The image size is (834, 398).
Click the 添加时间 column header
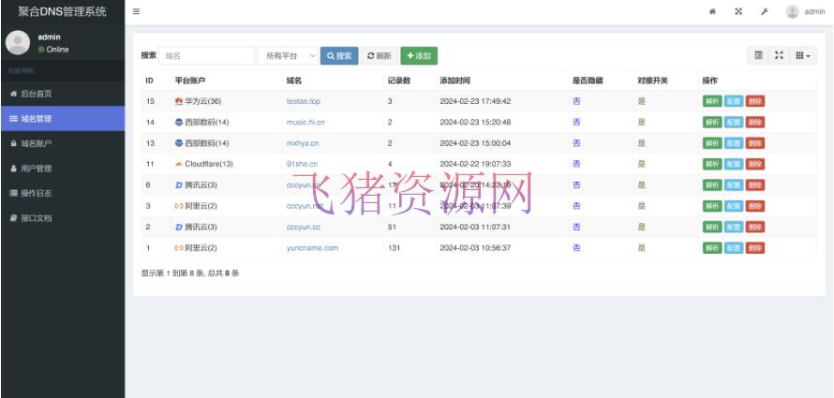[x=454, y=81]
